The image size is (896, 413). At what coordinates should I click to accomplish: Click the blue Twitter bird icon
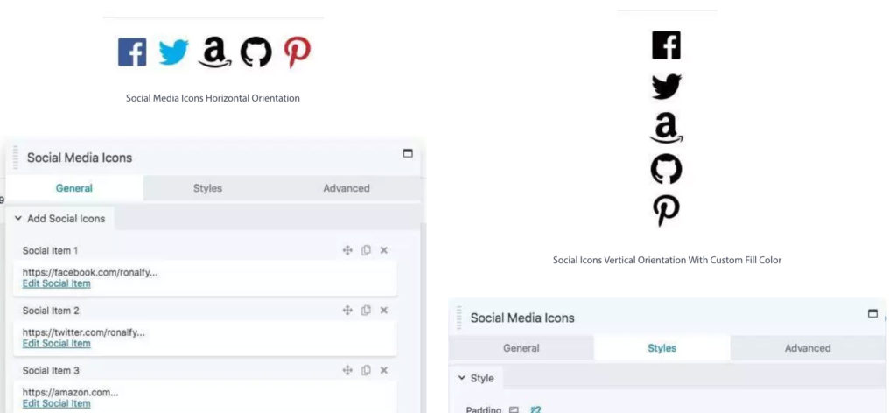[173, 52]
